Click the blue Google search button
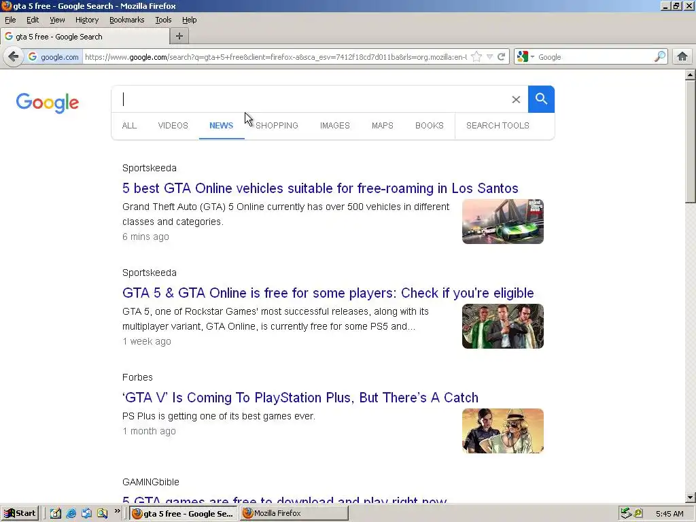This screenshot has width=696, height=522. (x=541, y=99)
